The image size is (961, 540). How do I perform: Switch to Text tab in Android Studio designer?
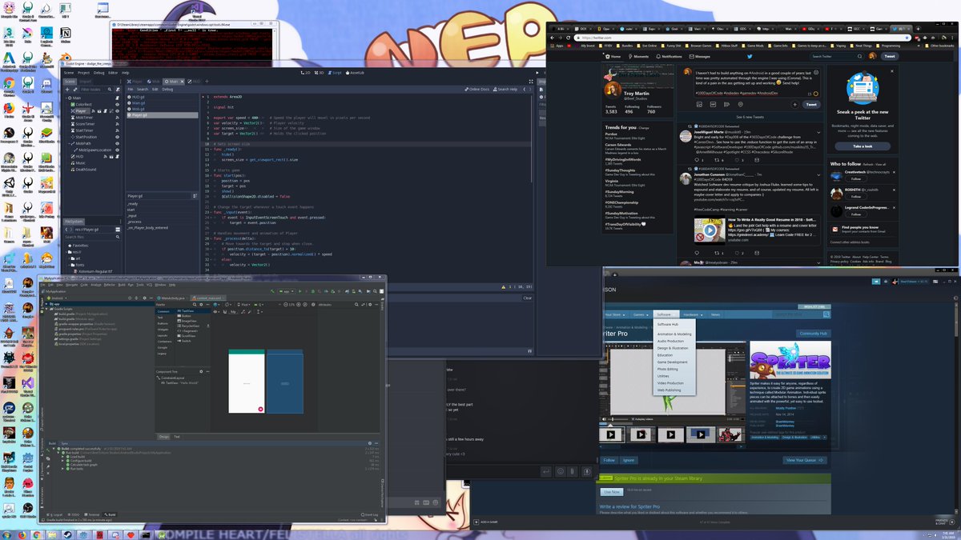pos(177,437)
